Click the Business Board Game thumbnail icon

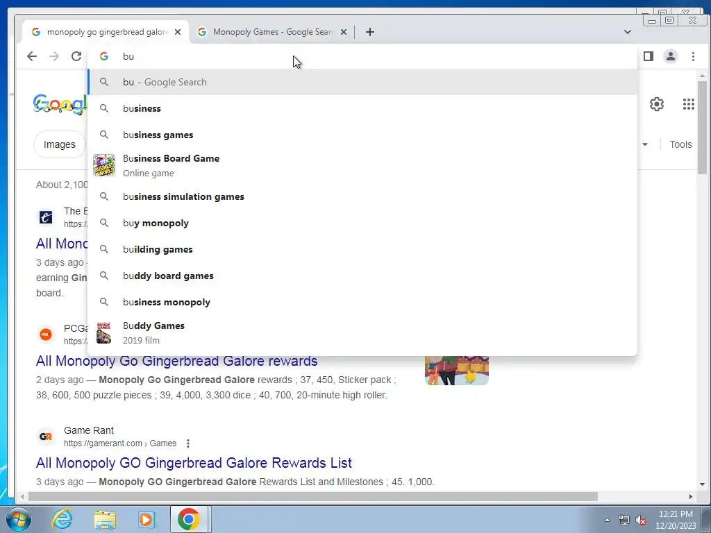pyautogui.click(x=104, y=165)
